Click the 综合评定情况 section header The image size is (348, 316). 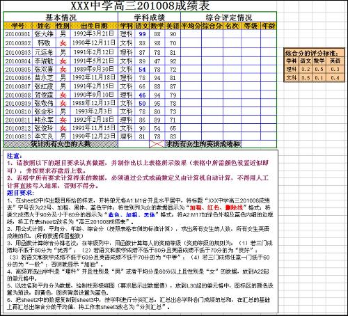pos(228,17)
